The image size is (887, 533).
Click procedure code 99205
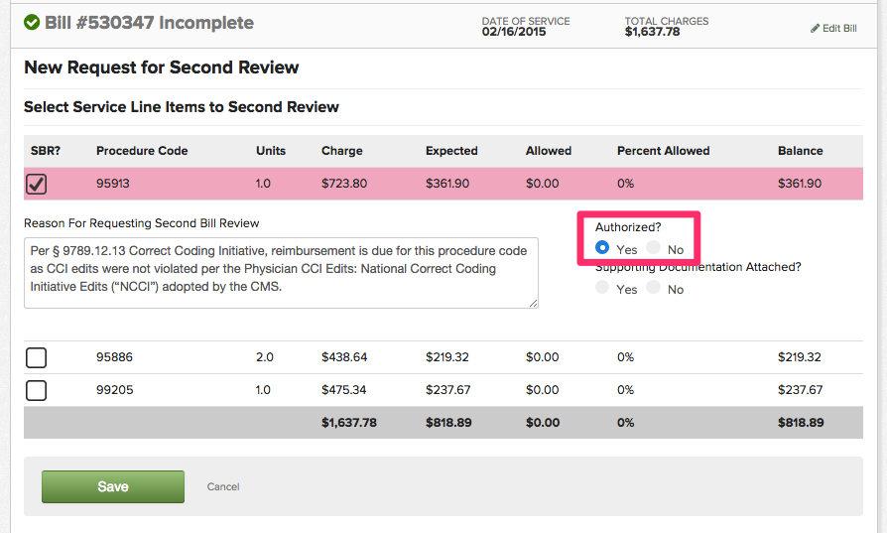pos(115,390)
